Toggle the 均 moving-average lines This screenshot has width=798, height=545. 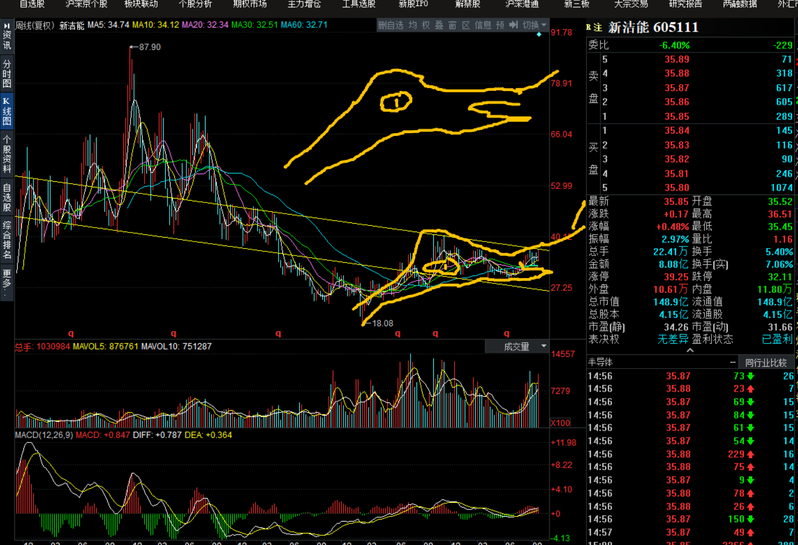413,25
